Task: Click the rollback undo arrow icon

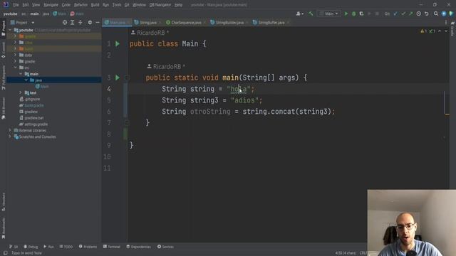Action: pyautogui.click(x=426, y=14)
